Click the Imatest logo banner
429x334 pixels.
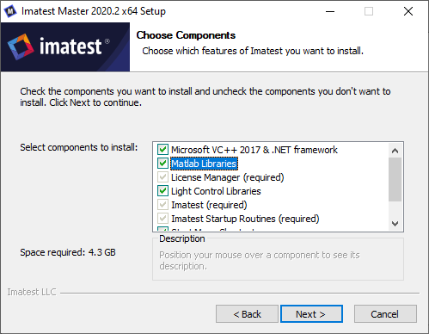pos(65,47)
